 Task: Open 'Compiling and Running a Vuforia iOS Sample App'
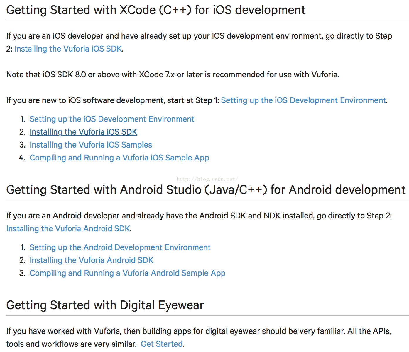tap(119, 158)
